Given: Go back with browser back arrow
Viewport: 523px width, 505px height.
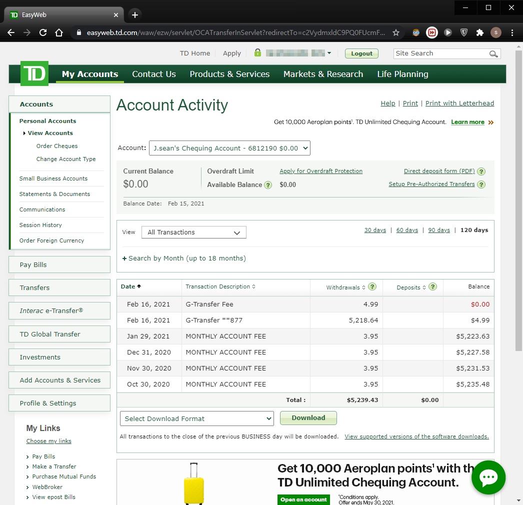Looking at the screenshot, I should [x=11, y=32].
